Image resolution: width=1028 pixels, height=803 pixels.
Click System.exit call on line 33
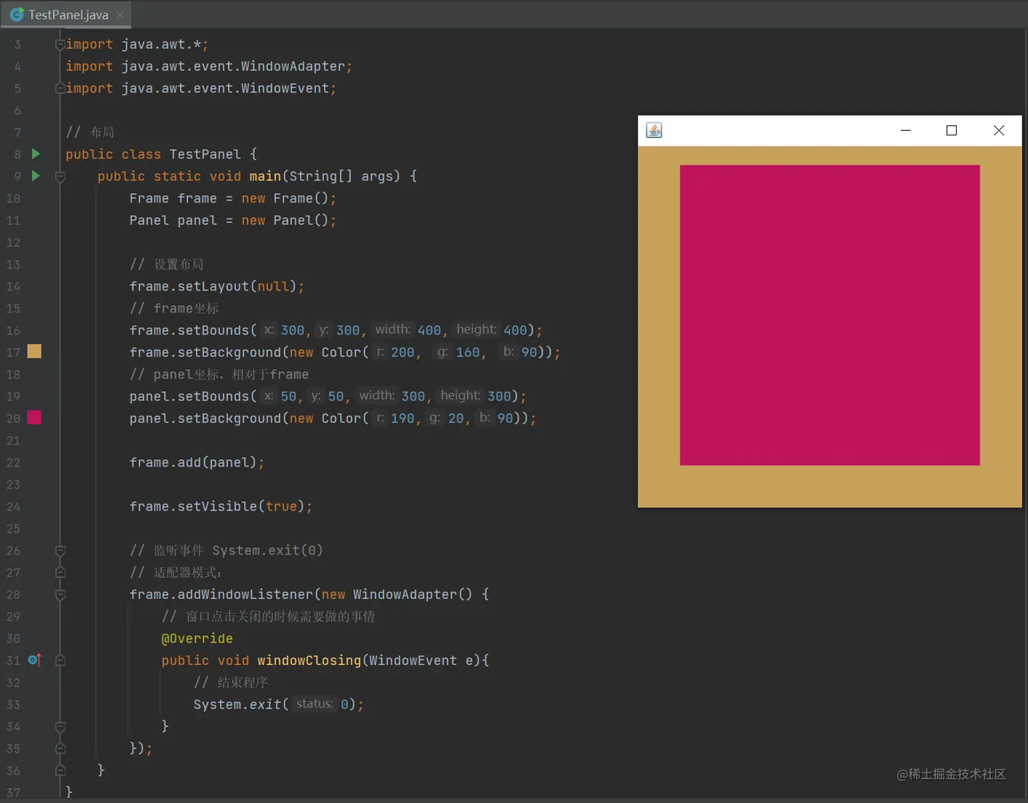point(279,704)
